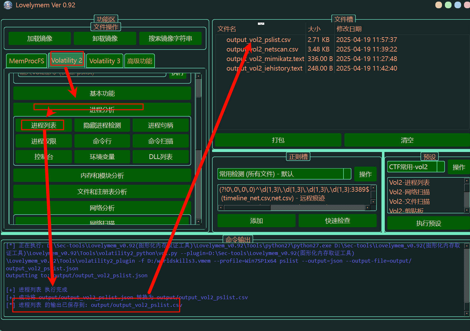Switch to the Volatility 2 tab
The height and width of the screenshot is (331, 470).
pyautogui.click(x=66, y=60)
